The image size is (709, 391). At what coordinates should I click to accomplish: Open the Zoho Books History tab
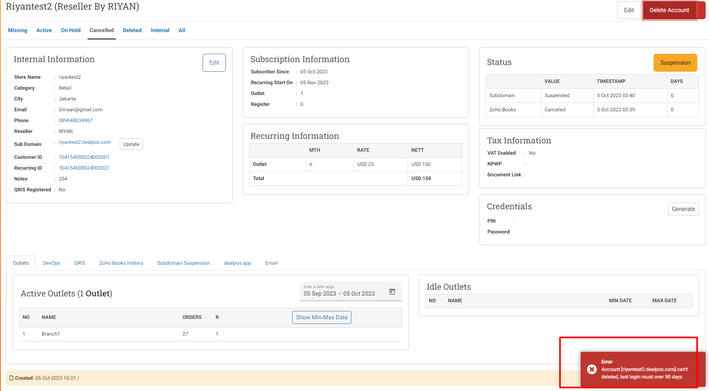(121, 263)
